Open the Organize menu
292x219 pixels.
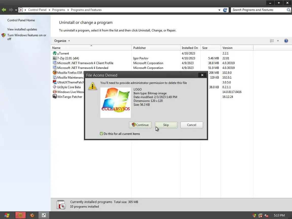pos(62,41)
